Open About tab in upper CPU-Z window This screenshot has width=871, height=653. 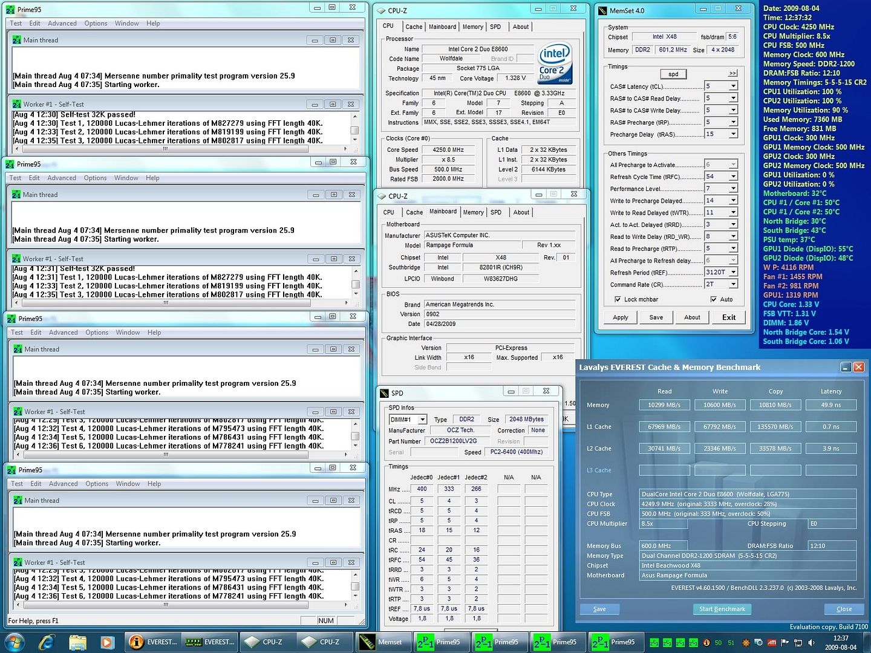[521, 27]
